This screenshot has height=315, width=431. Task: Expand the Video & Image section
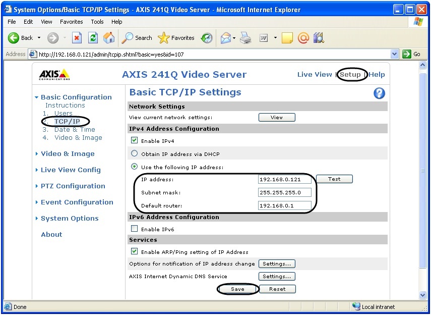click(x=68, y=154)
